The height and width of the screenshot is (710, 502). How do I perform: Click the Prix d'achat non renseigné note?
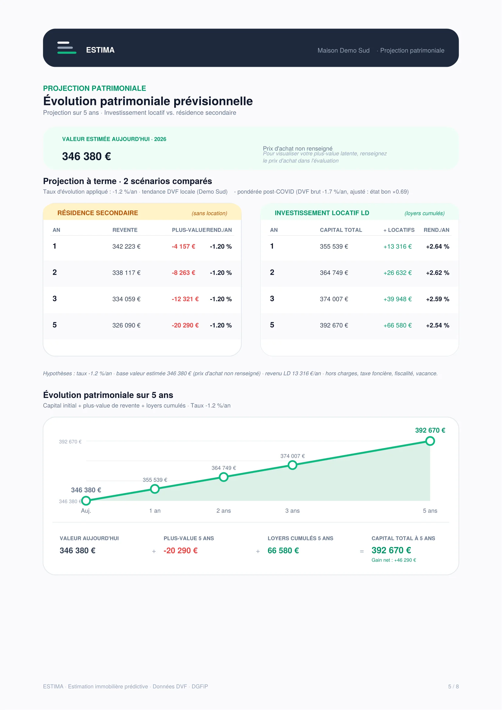[x=298, y=148]
